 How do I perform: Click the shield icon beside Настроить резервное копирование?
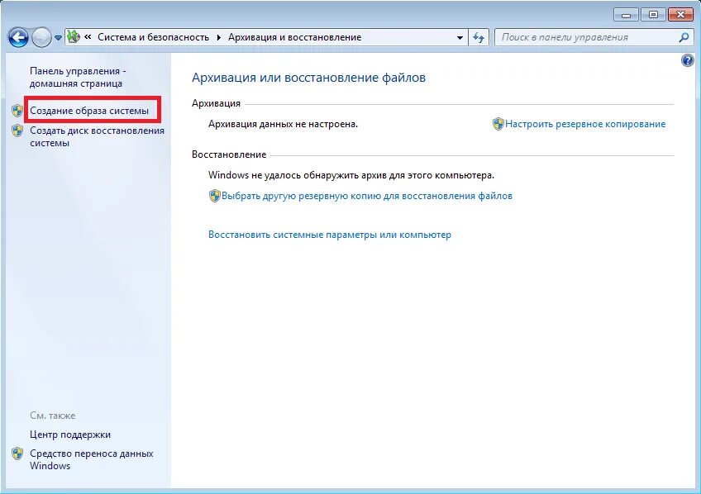[x=498, y=124]
